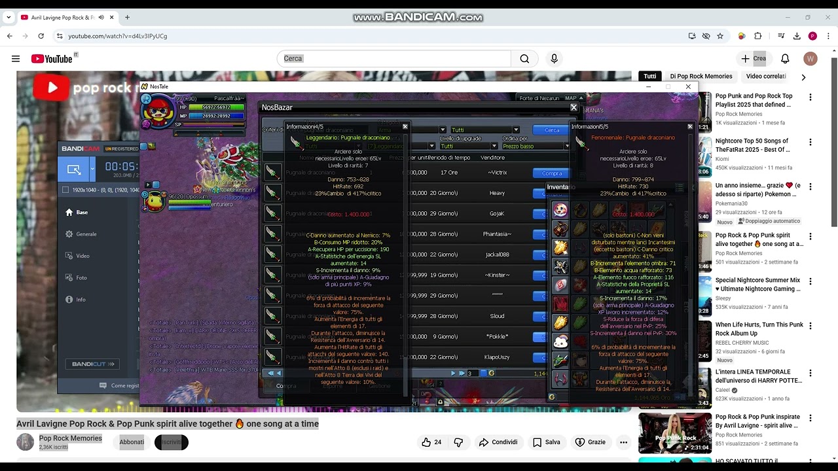The image size is (838, 471).
Task: Click the Grazie button
Action: tap(590, 442)
